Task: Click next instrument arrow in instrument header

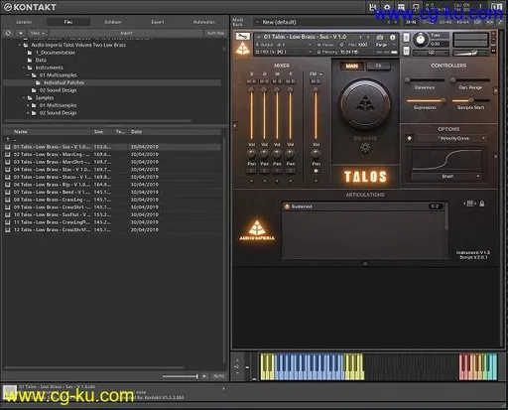Action: coord(368,37)
